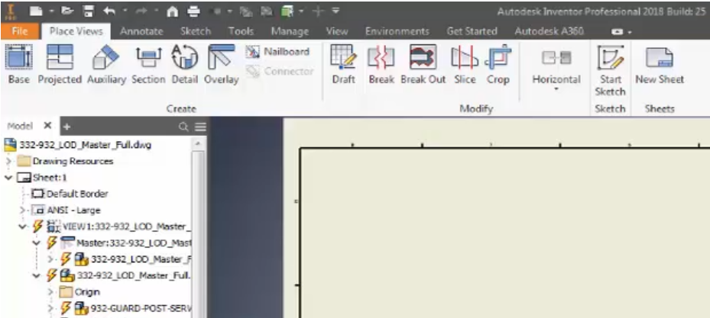Click the model browser vertical scrollbar
Image resolution: width=710 pixels, height=318 pixels.
pos(199,229)
